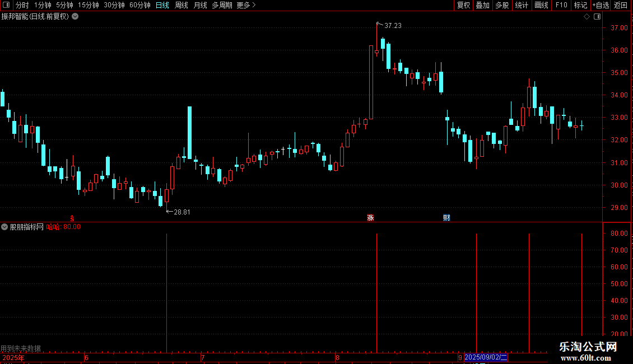Open the 股朋指标网 indicator dropdown
Image resolution: width=633 pixels, height=364 pixels.
(4, 227)
